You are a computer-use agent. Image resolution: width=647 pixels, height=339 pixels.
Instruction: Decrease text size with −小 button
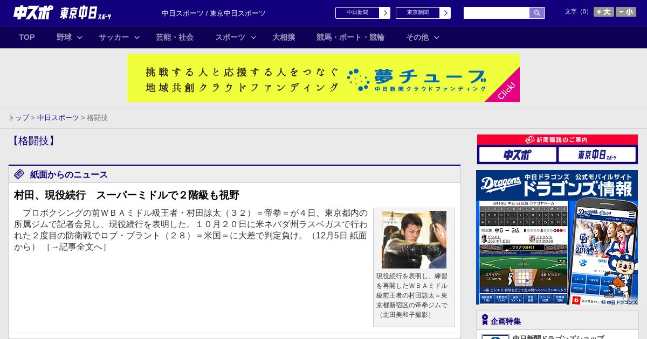click(626, 12)
